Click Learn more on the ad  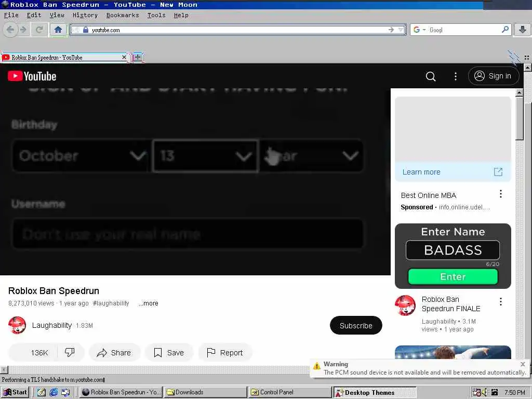[x=421, y=172]
